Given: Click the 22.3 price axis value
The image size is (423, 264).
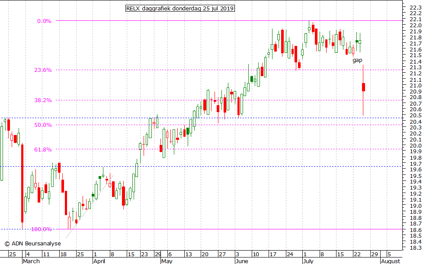Looking at the screenshot, I should point(416,7).
